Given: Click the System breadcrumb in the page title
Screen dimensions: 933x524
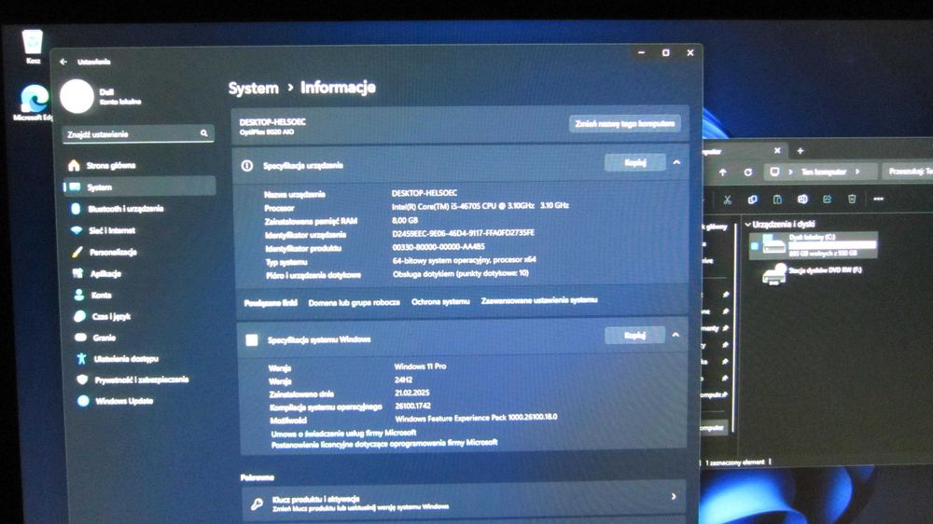Looking at the screenshot, I should pyautogui.click(x=254, y=88).
